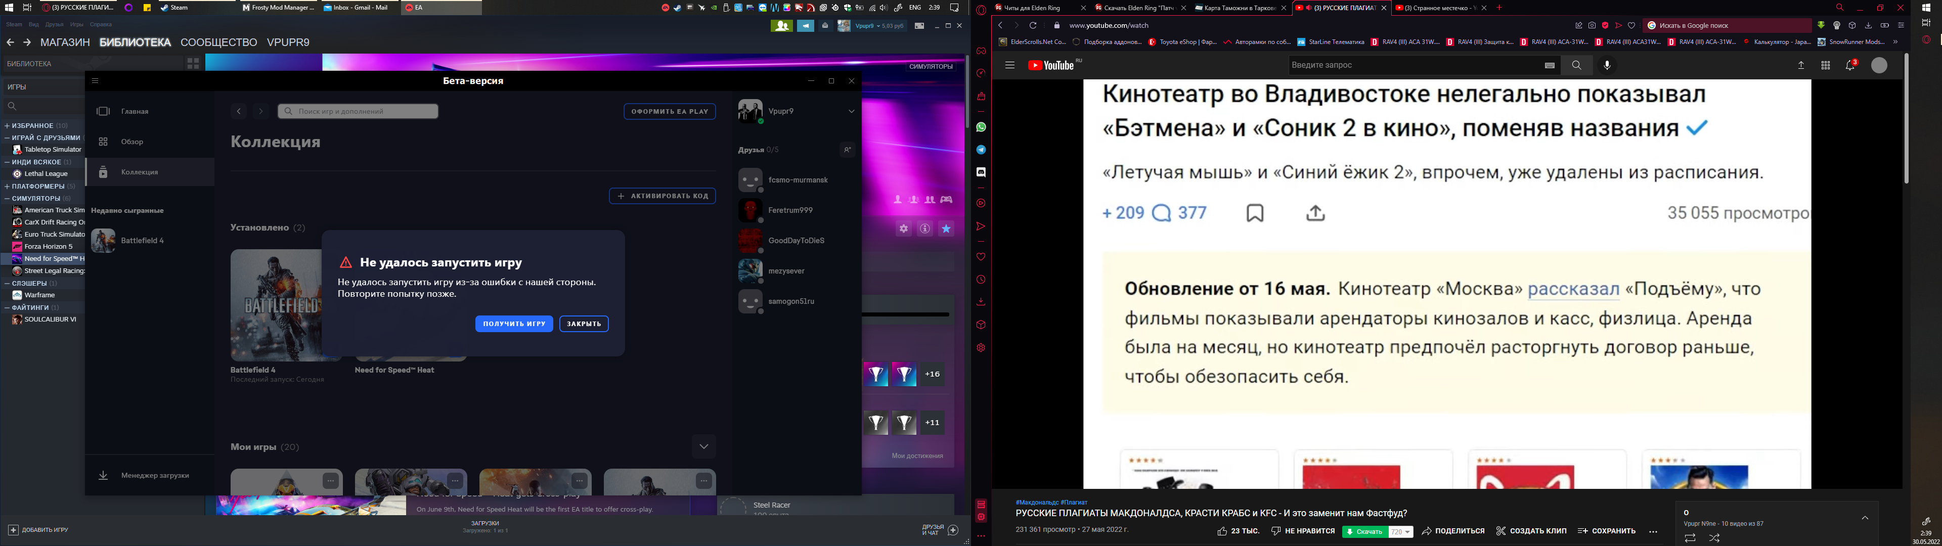Toggle Steam big picture mode icon
Screen dimensions: 1942x546
919,26
